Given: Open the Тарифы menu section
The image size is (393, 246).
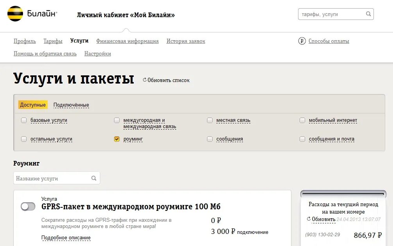Looking at the screenshot, I should click(53, 41).
